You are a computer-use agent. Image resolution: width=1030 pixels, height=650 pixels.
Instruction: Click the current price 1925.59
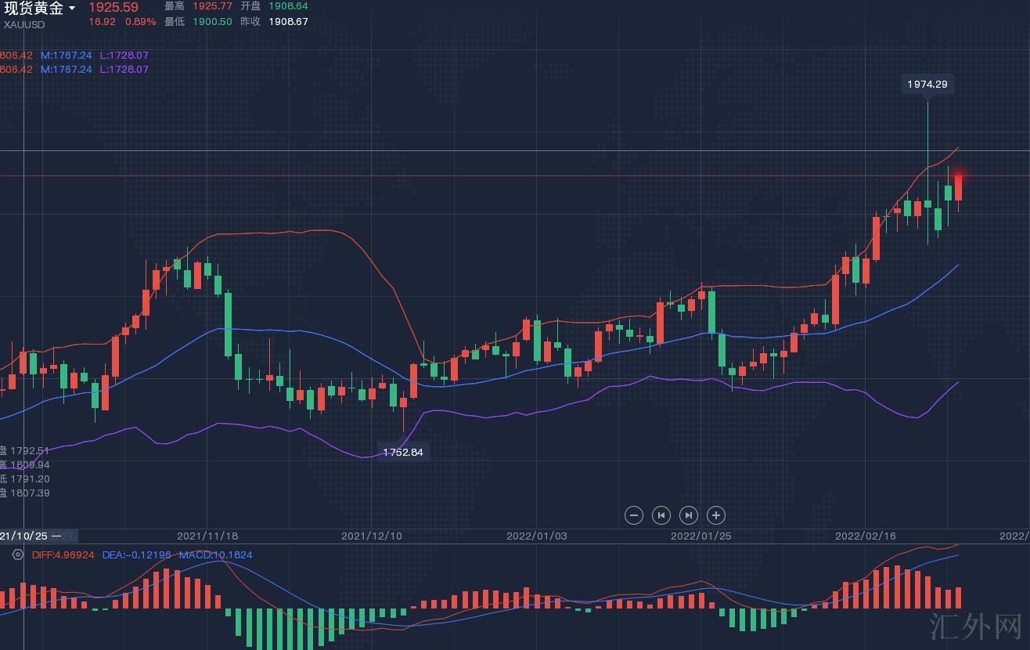click(113, 8)
